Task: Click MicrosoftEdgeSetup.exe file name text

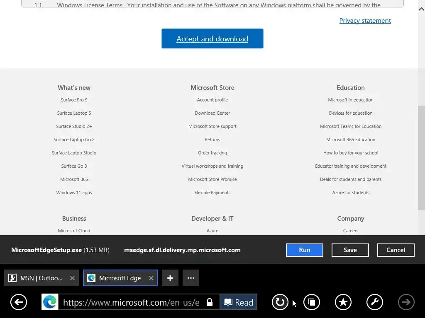Action: [x=46, y=250]
